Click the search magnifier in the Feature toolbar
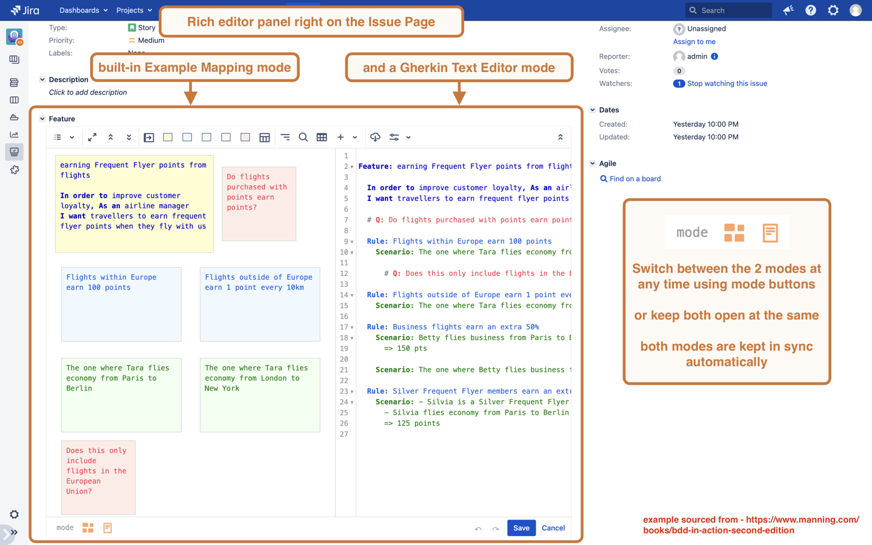The height and width of the screenshot is (545, 872). [303, 137]
